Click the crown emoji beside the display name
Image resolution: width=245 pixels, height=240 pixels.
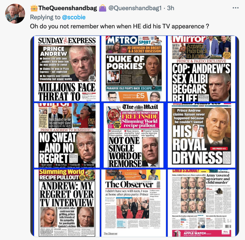[x=34, y=8]
